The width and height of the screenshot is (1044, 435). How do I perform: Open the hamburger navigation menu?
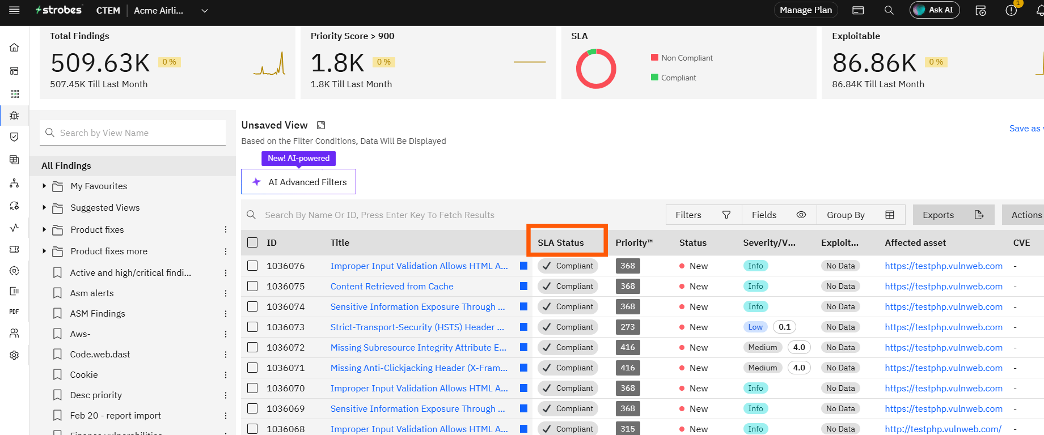pyautogui.click(x=14, y=10)
